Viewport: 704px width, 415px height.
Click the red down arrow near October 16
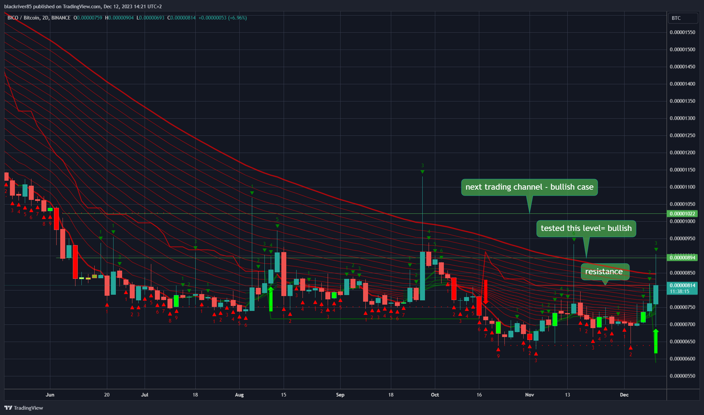(x=486, y=292)
